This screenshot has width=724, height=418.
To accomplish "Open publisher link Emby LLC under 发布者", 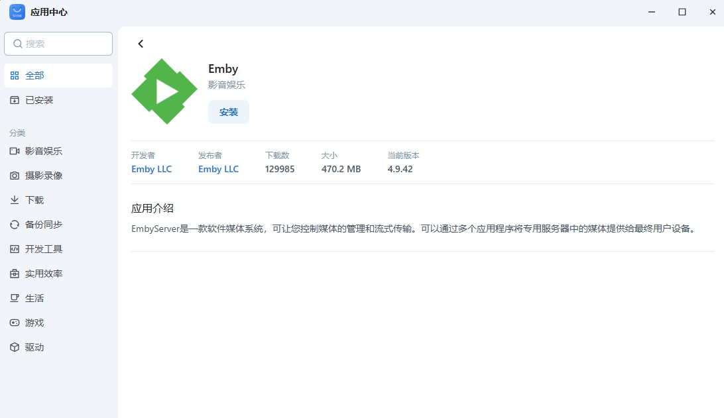I will tap(218, 170).
